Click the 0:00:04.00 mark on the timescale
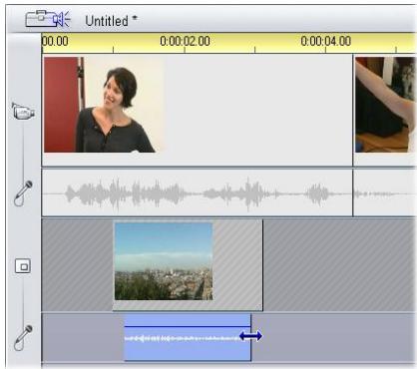The height and width of the screenshot is (369, 417). tap(326, 41)
